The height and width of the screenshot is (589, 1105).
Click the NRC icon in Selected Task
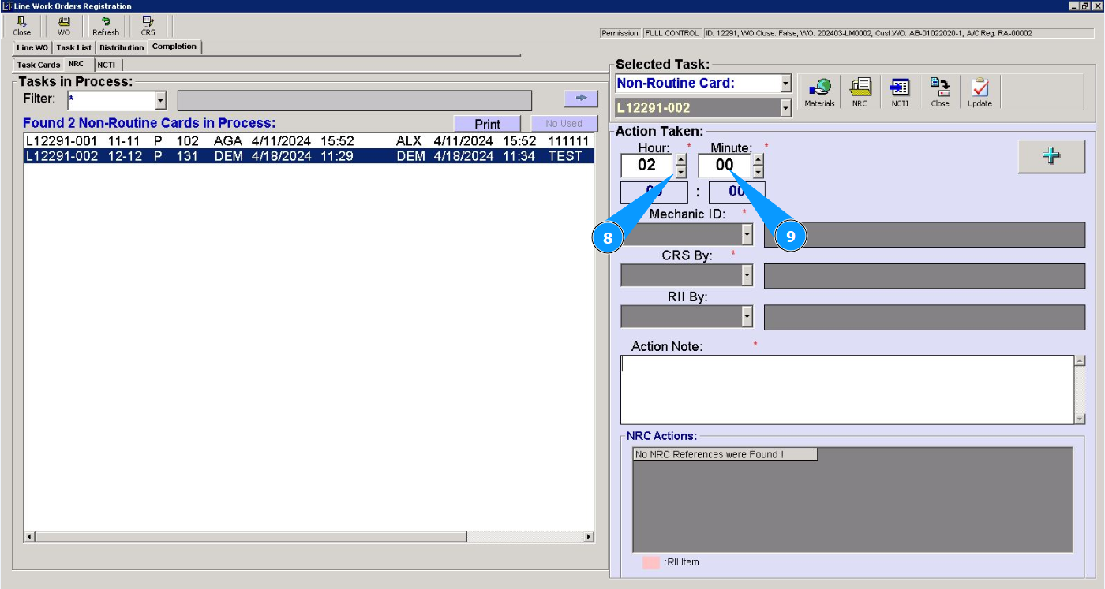[x=860, y=92]
